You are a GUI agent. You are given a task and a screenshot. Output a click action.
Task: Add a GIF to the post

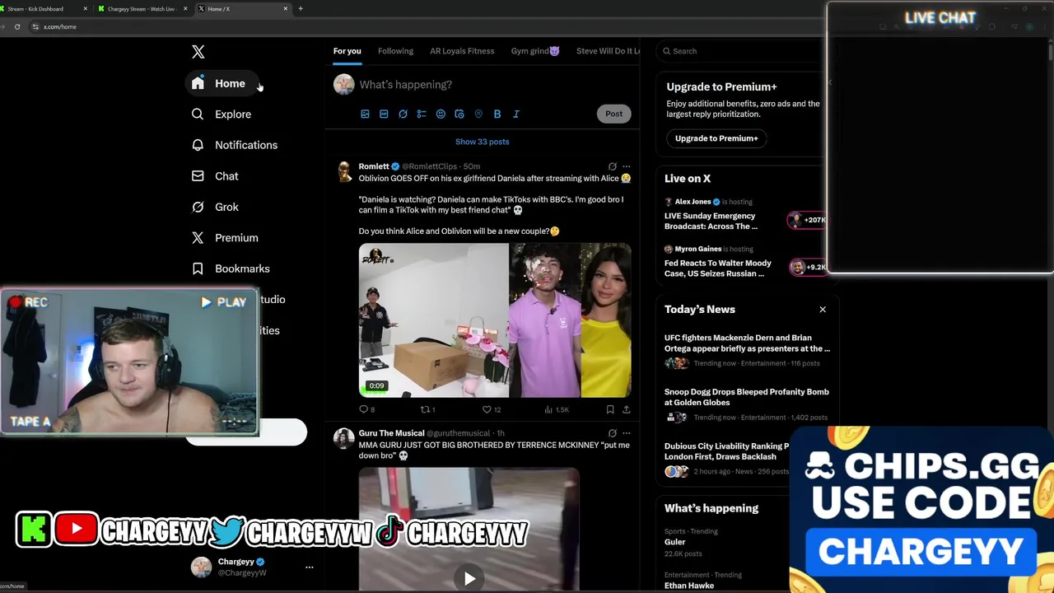point(384,114)
